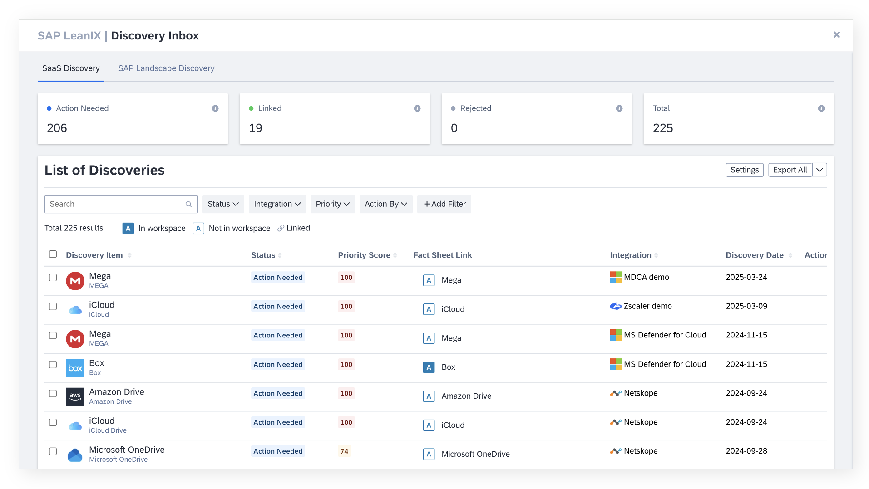Viewport: 869px width, 489px height.
Task: Click priority score 74 badge
Action: (344, 451)
